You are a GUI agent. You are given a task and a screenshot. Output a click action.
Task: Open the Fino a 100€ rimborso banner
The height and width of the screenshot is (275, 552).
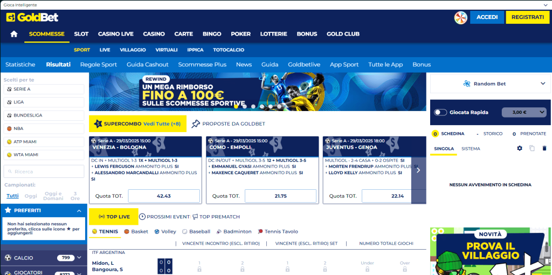(x=257, y=92)
